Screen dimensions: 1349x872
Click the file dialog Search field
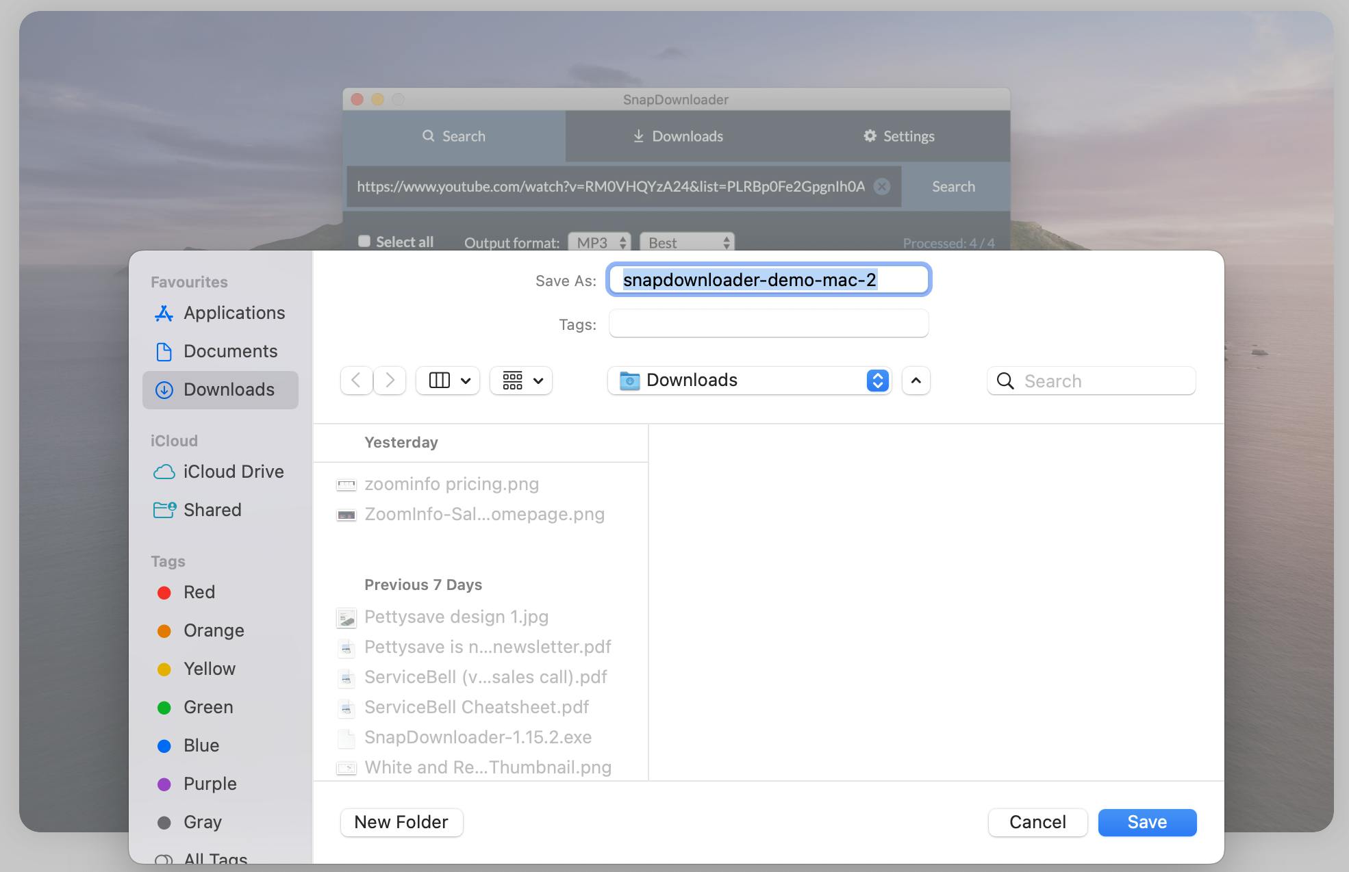tap(1092, 381)
